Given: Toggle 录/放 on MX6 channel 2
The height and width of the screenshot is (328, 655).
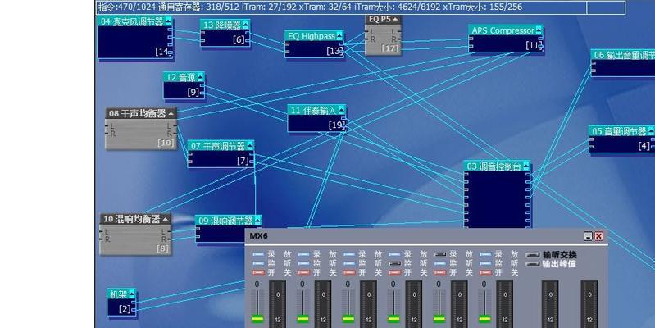Looking at the screenshot, I should coord(304,254).
